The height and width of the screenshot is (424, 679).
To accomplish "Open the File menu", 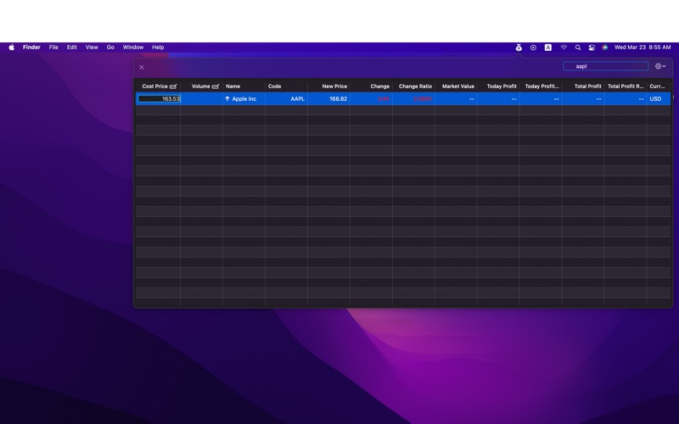I will pyautogui.click(x=53, y=47).
